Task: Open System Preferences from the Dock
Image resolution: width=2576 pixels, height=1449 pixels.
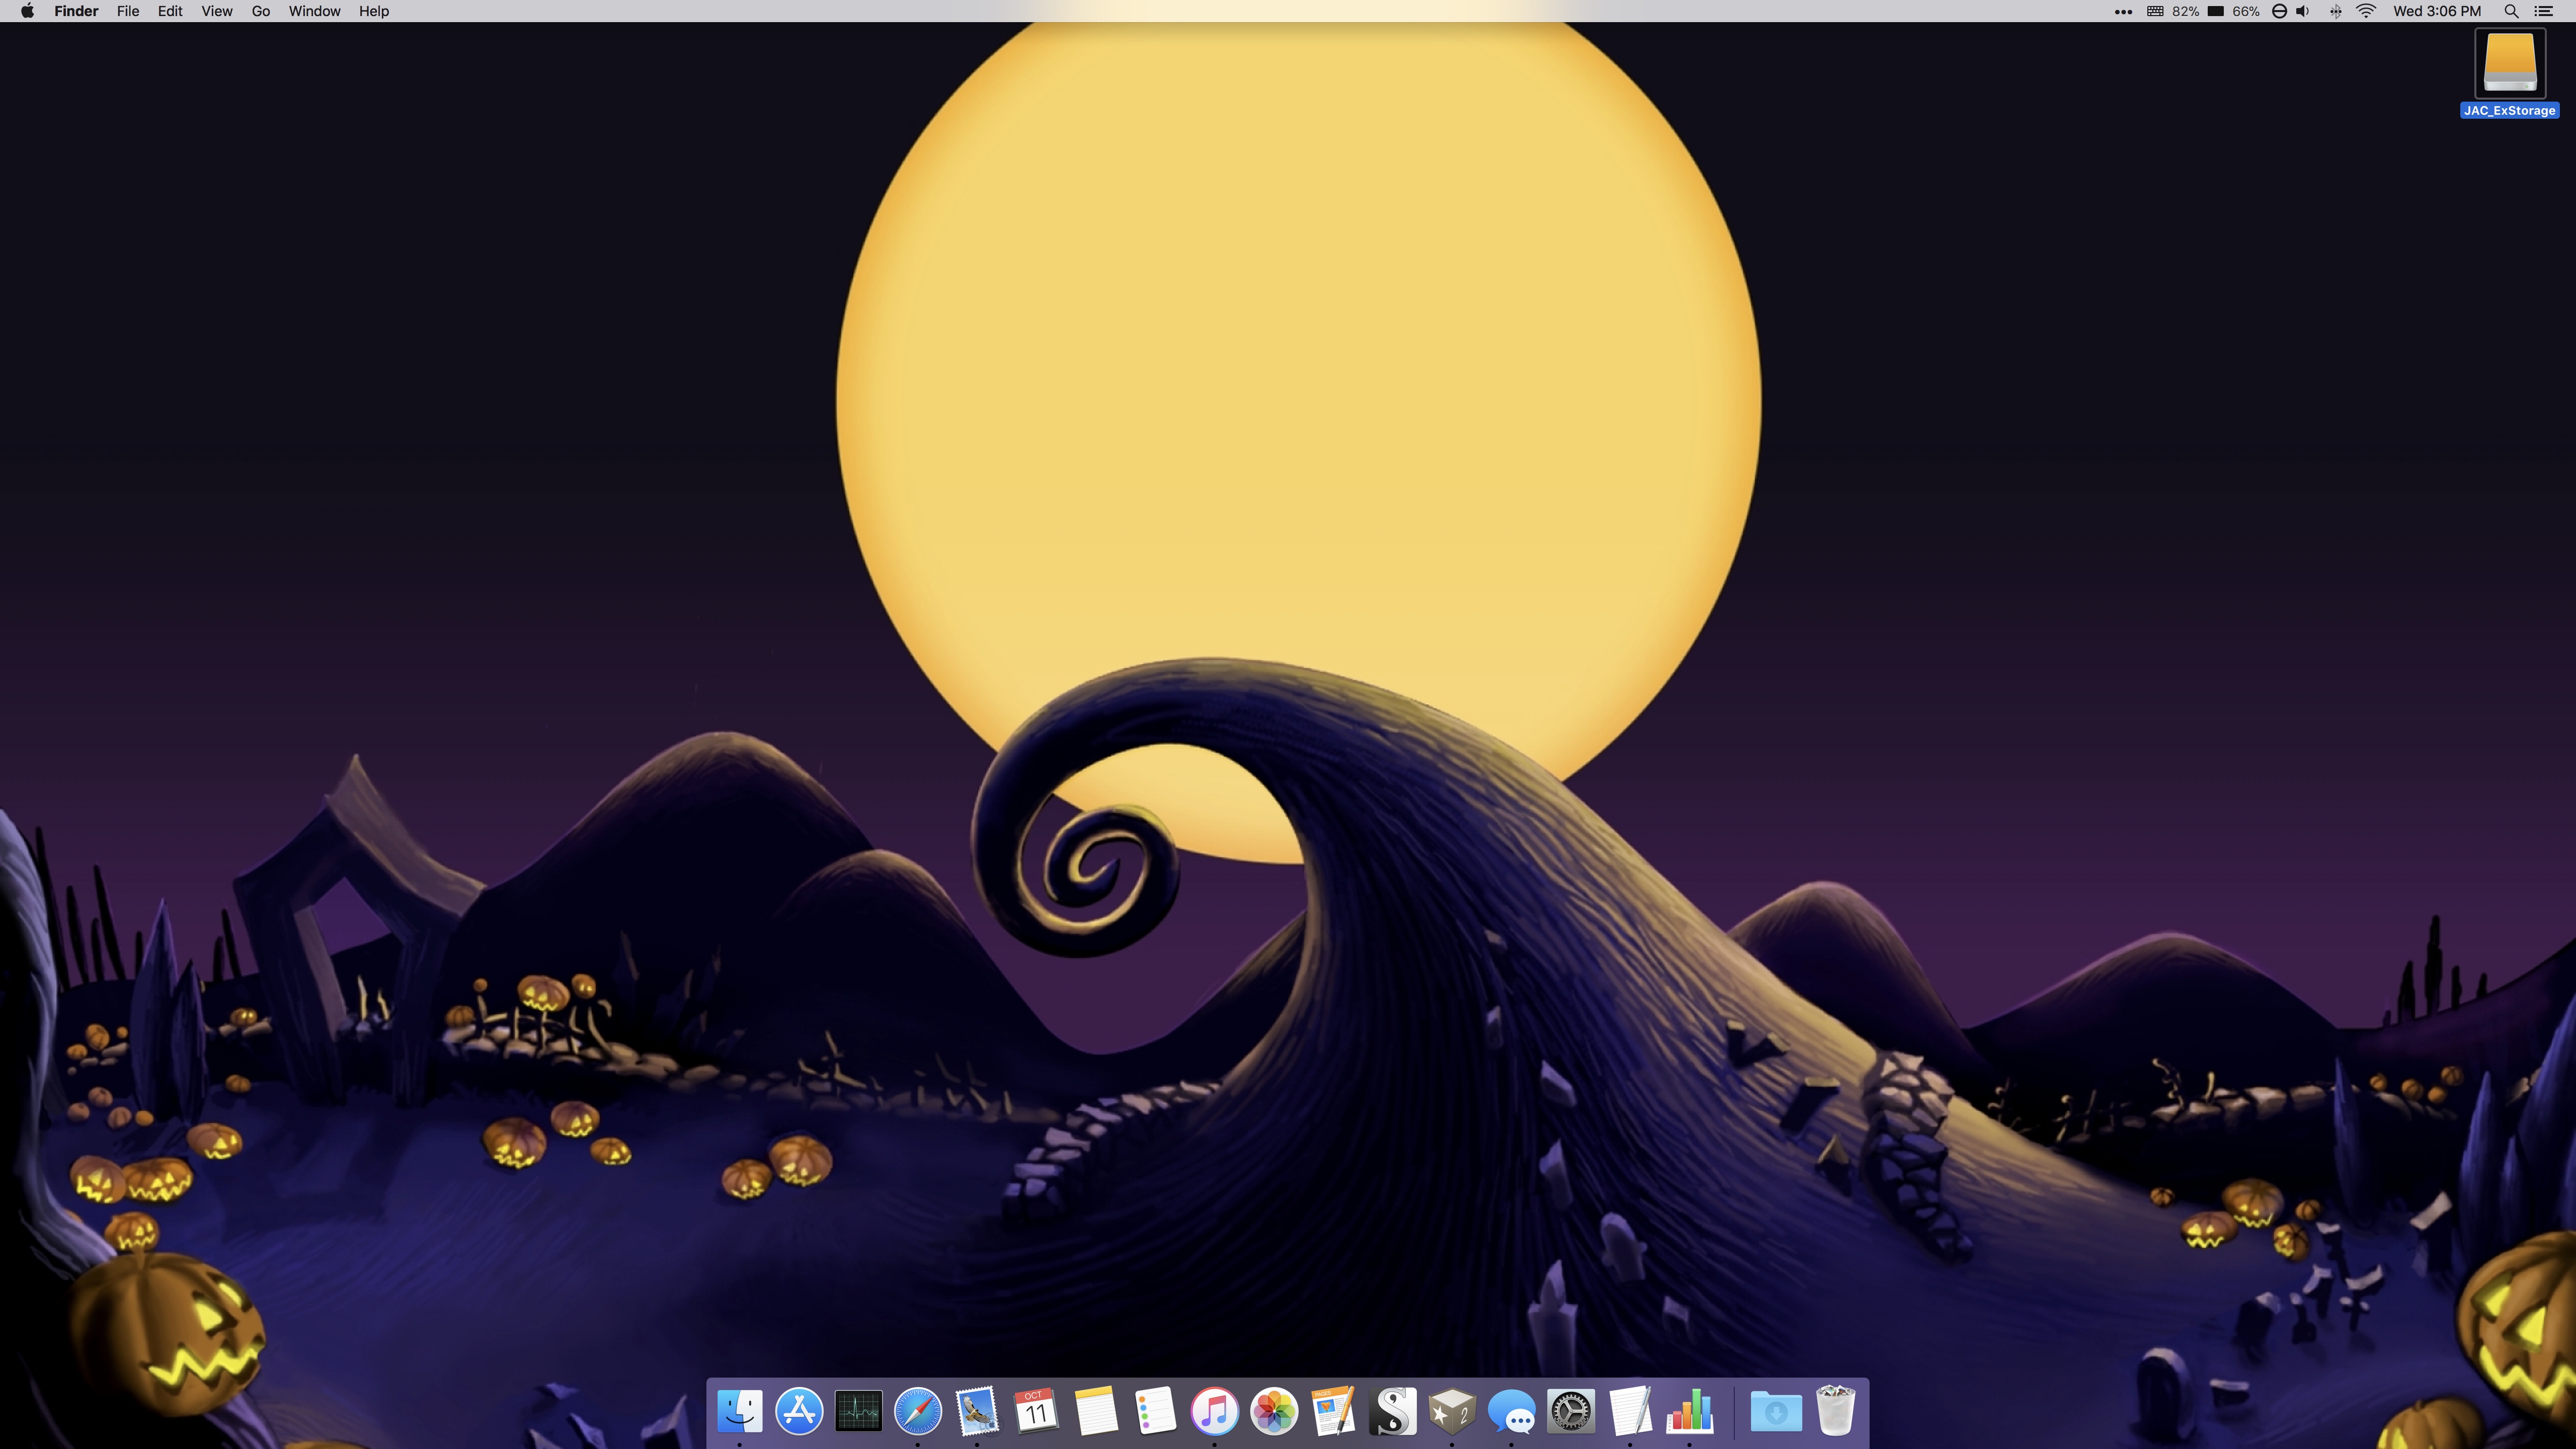Action: coord(1571,1411)
